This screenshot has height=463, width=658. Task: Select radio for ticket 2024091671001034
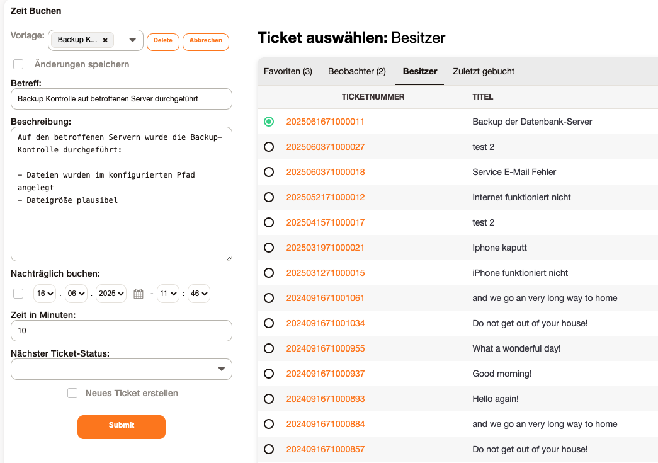pyautogui.click(x=269, y=323)
